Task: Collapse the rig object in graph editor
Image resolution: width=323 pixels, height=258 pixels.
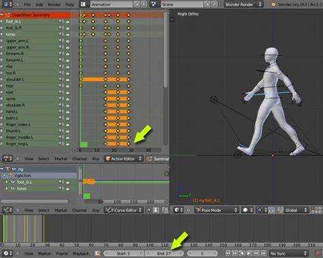Action: (2, 169)
